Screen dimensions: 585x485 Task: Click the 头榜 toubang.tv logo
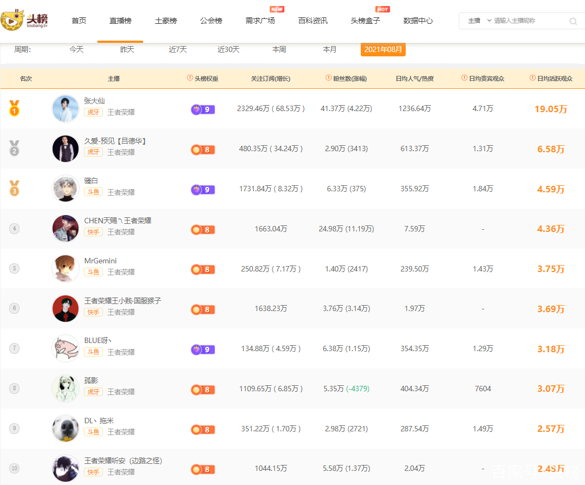click(24, 21)
